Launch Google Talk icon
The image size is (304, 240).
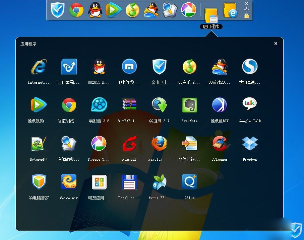coord(250,104)
